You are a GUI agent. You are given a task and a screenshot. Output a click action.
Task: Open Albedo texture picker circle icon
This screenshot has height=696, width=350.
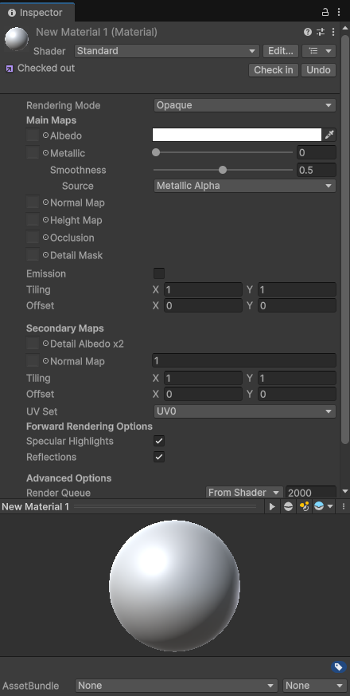pyautogui.click(x=45, y=136)
